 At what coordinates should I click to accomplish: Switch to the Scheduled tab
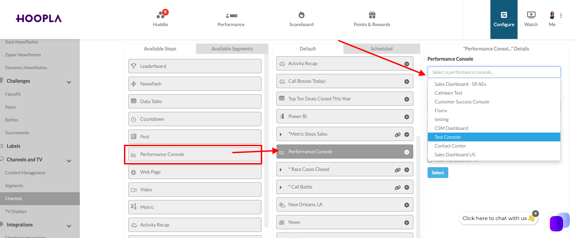point(381,49)
